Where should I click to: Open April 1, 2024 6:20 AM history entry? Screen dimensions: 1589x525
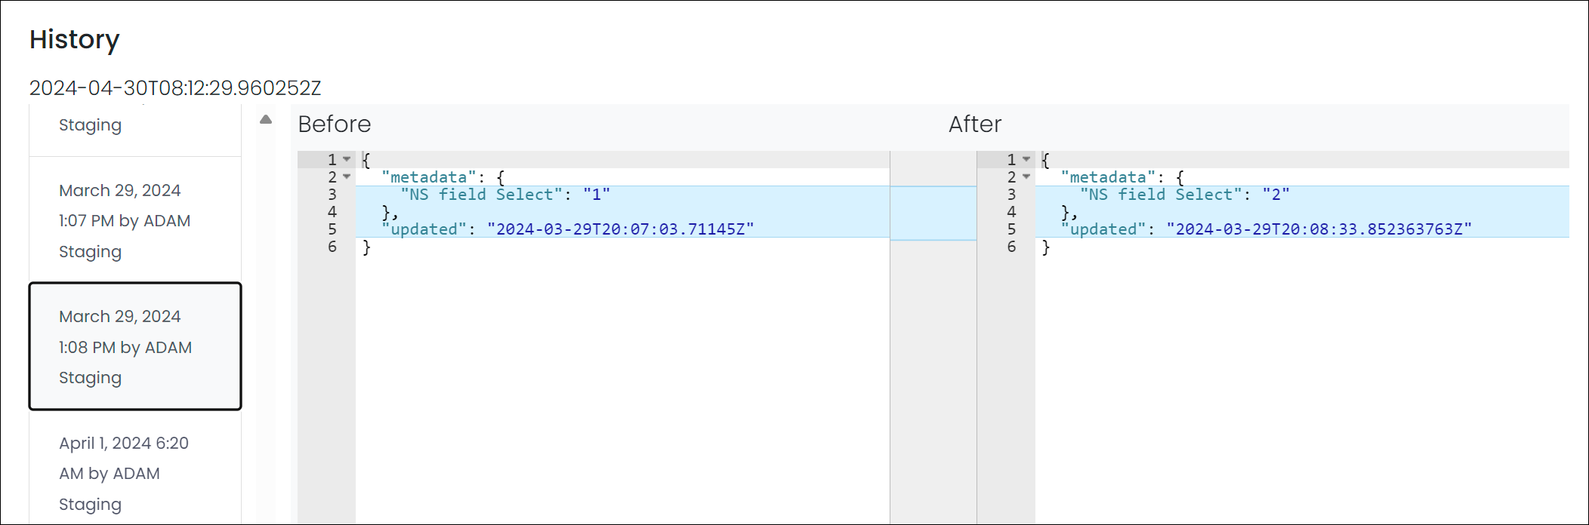[x=135, y=473]
